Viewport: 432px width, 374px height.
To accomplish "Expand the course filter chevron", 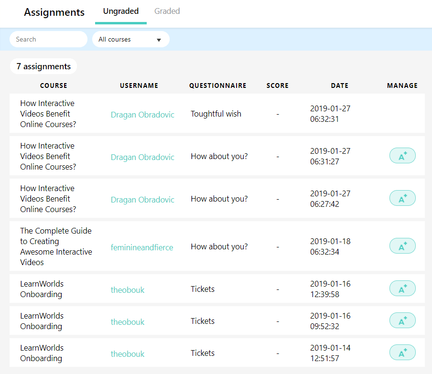I will 159,40.
